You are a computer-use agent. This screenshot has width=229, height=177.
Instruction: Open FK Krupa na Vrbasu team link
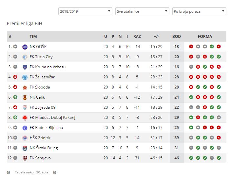tap(48, 67)
